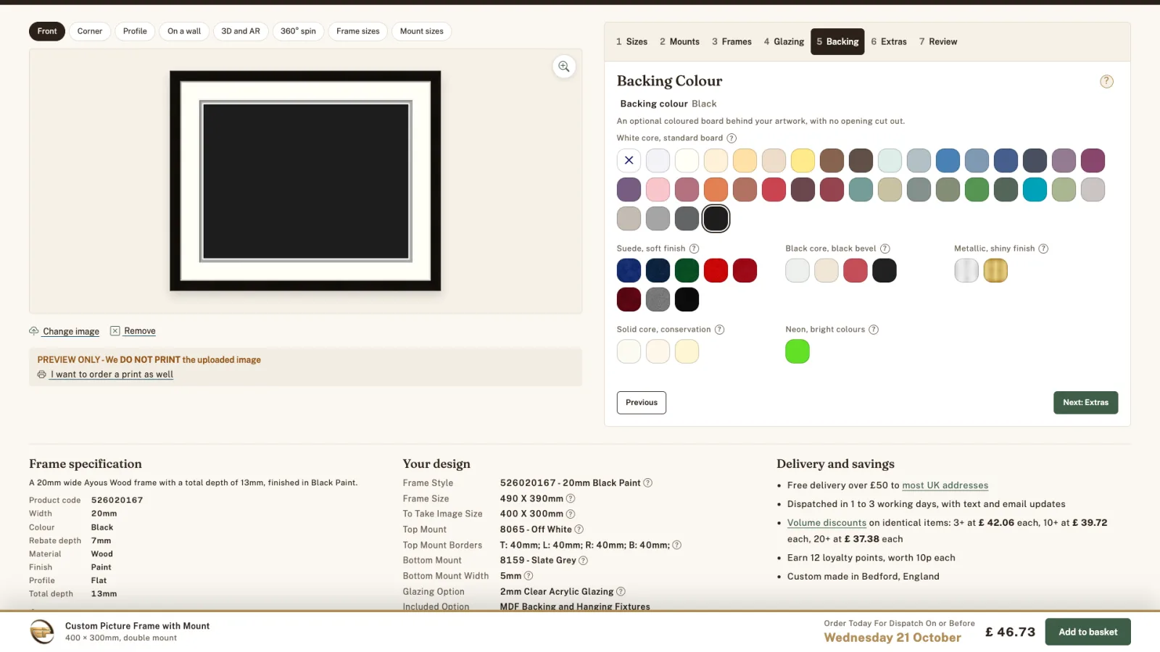
Task: Click help icon beside Metallic, shiny finish
Action: 1043,248
